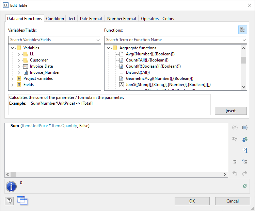Click the functions list vertical scrollbar thumb
Screen dimensions: 255x211
click(x=243, y=60)
